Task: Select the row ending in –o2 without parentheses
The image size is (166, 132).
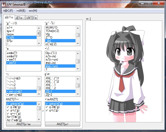Action: point(22,85)
